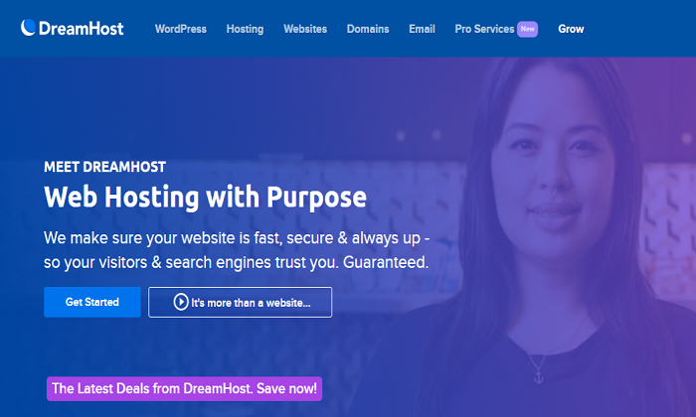Click the anchor necklace pendant in the photo
Screen dimensions: 696x417
pos(539,375)
